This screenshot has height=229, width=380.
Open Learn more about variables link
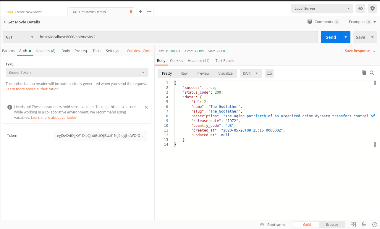pyautogui.click(x=54, y=117)
